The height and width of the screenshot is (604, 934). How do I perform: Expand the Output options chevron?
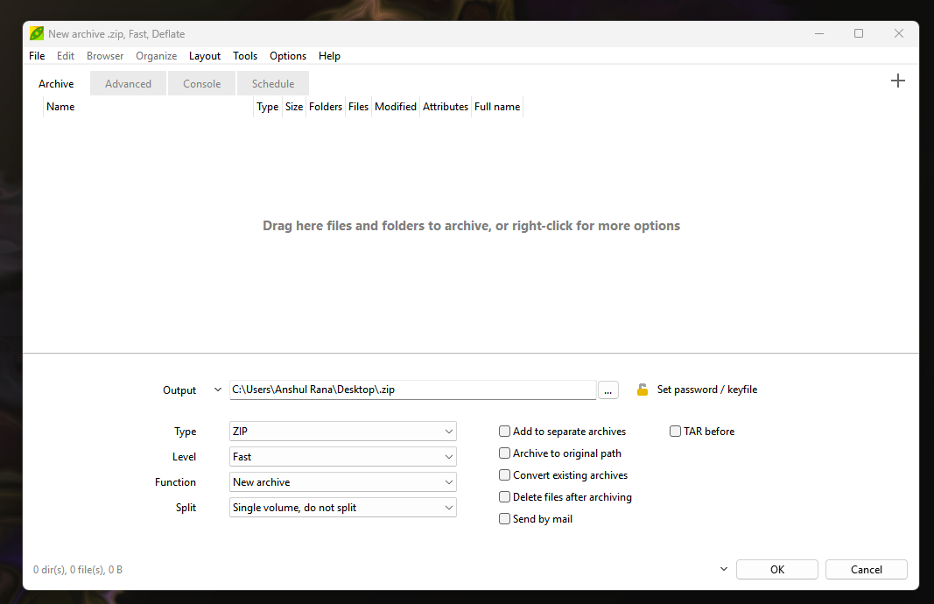(217, 390)
